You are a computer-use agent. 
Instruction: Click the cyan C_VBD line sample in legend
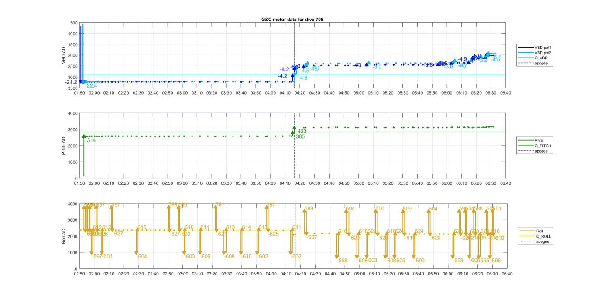[525, 58]
